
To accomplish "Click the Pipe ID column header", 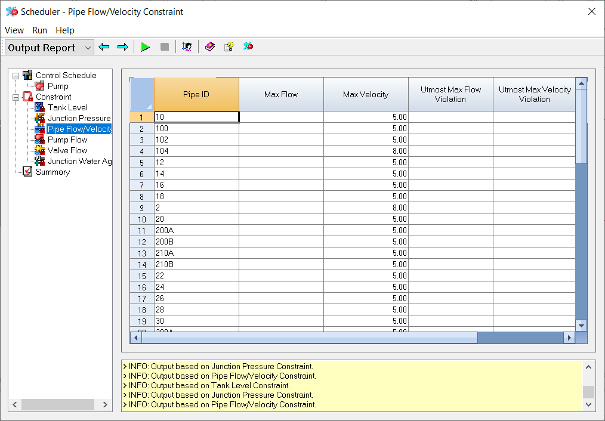I will click(x=196, y=94).
